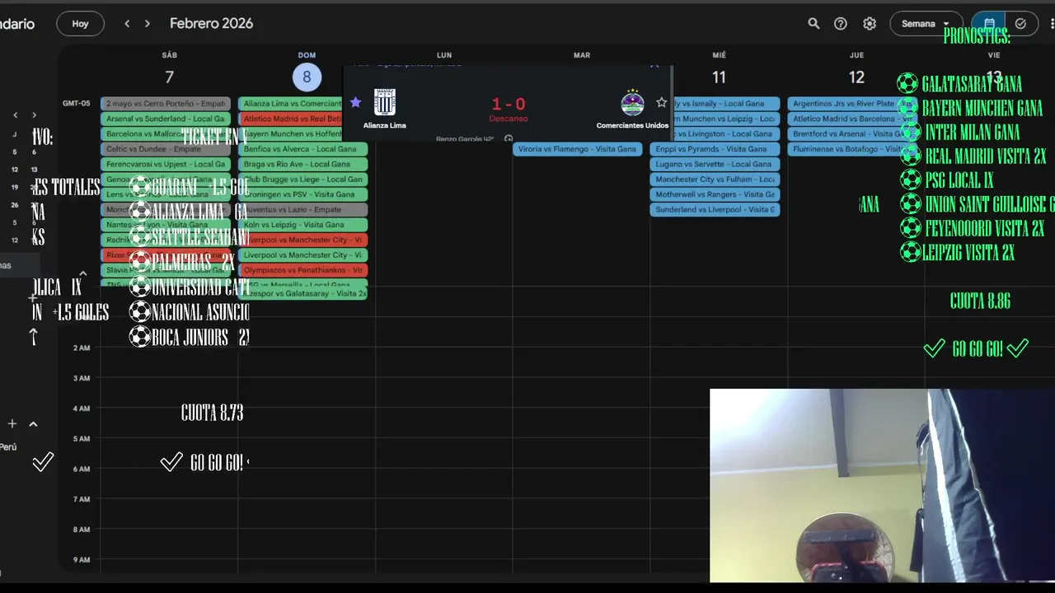Favorite Alianza Lima with purple star
The height and width of the screenshot is (593, 1055).
tap(355, 102)
